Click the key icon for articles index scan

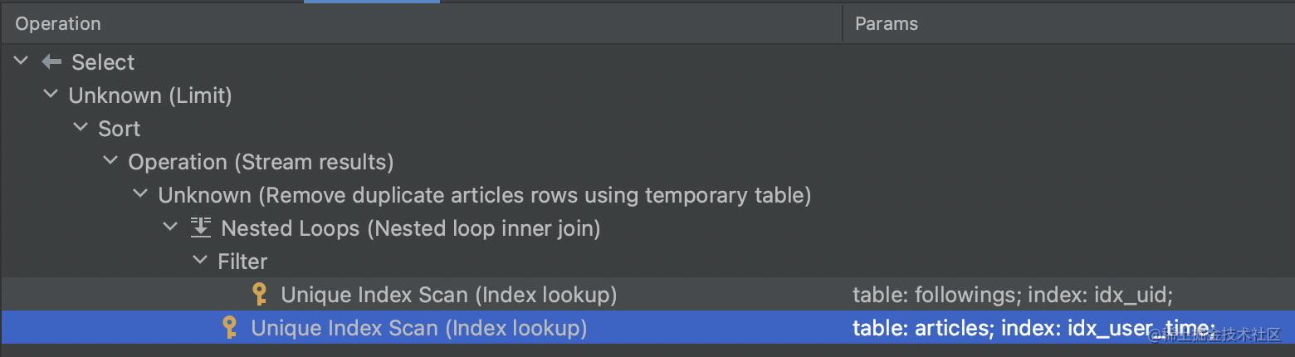point(230,327)
